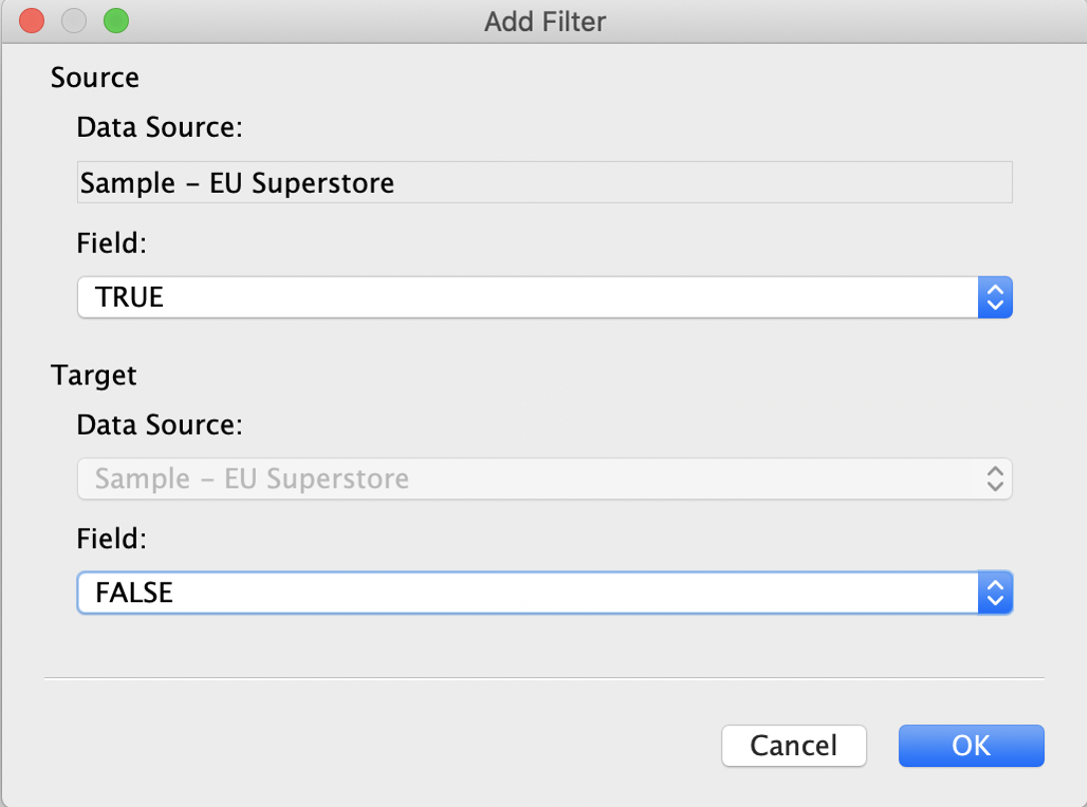Click the Source section heading
Viewport: 1087px width, 807px height.
tap(95, 78)
